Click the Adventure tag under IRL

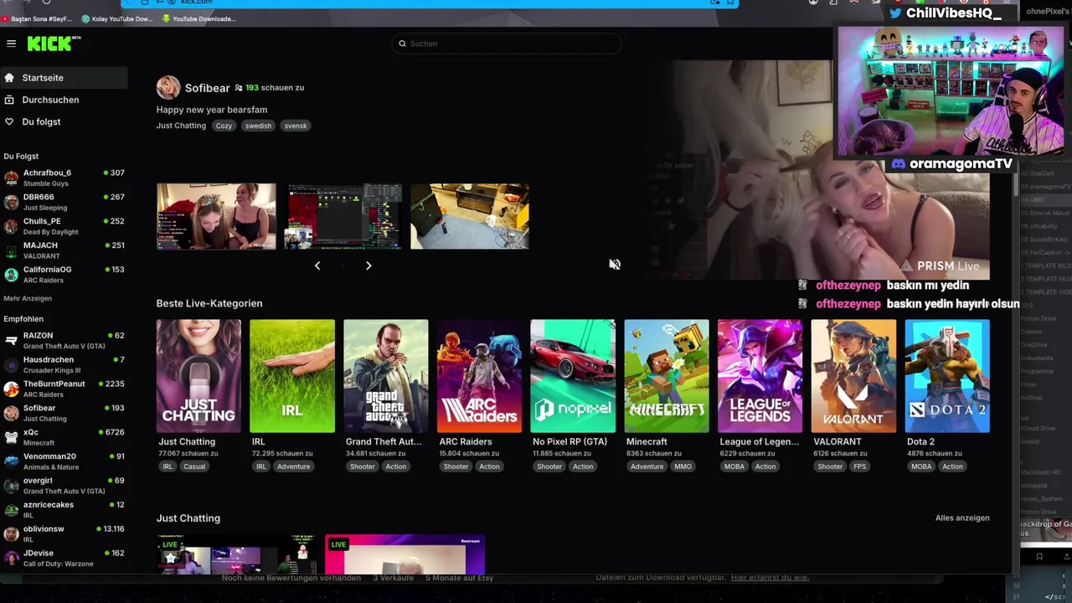click(x=293, y=466)
